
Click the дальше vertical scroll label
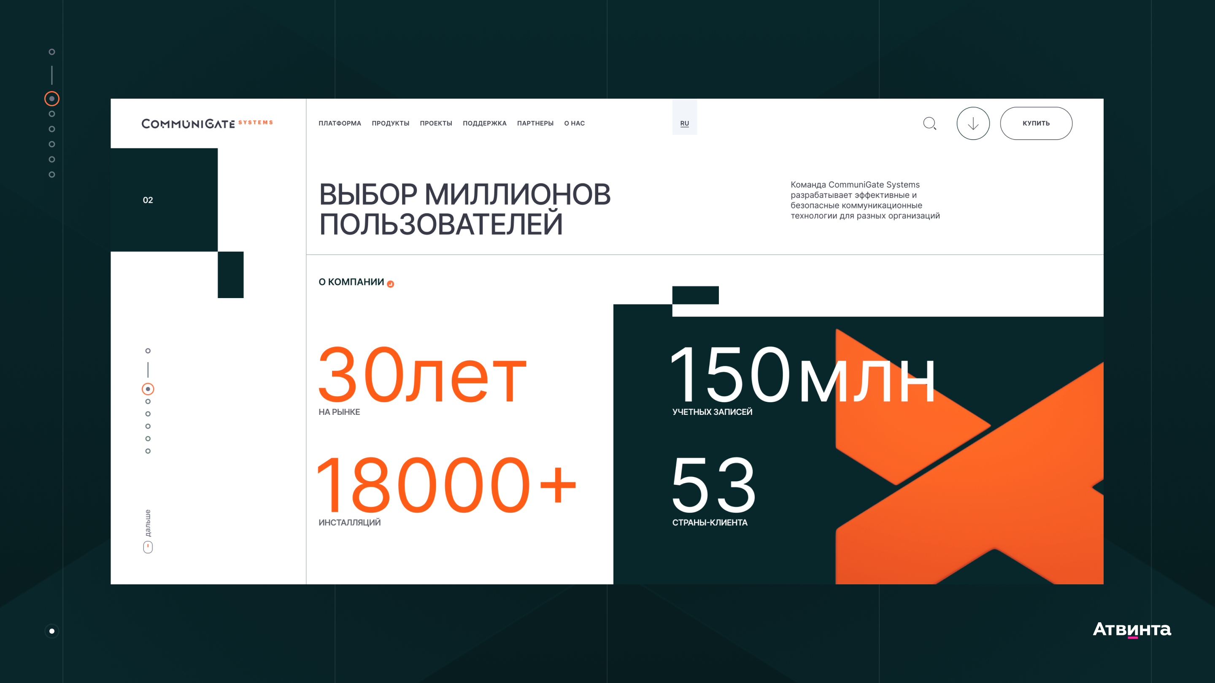coord(148,523)
